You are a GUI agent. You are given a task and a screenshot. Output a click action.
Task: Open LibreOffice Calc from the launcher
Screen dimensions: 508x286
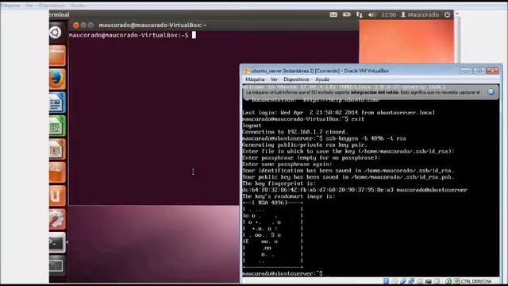pyautogui.click(x=57, y=126)
